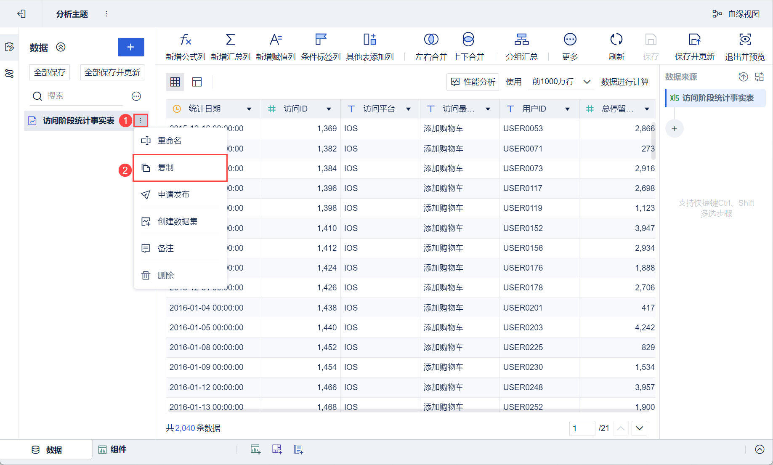This screenshot has height=465, width=773.
Task: Click the left sidebar relationship settings icon
Action: [9, 74]
